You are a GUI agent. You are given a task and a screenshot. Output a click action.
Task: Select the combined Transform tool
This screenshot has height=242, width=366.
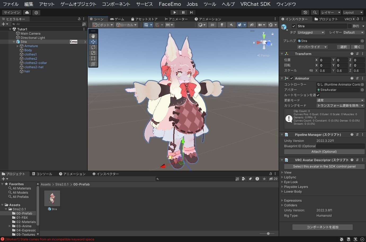93,64
